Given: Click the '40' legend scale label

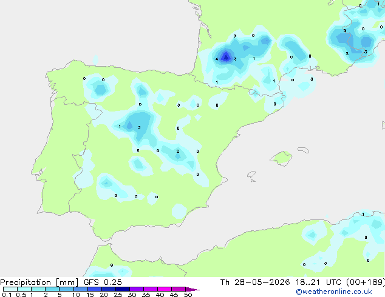Looking at the screenshot, I should (160, 295).
